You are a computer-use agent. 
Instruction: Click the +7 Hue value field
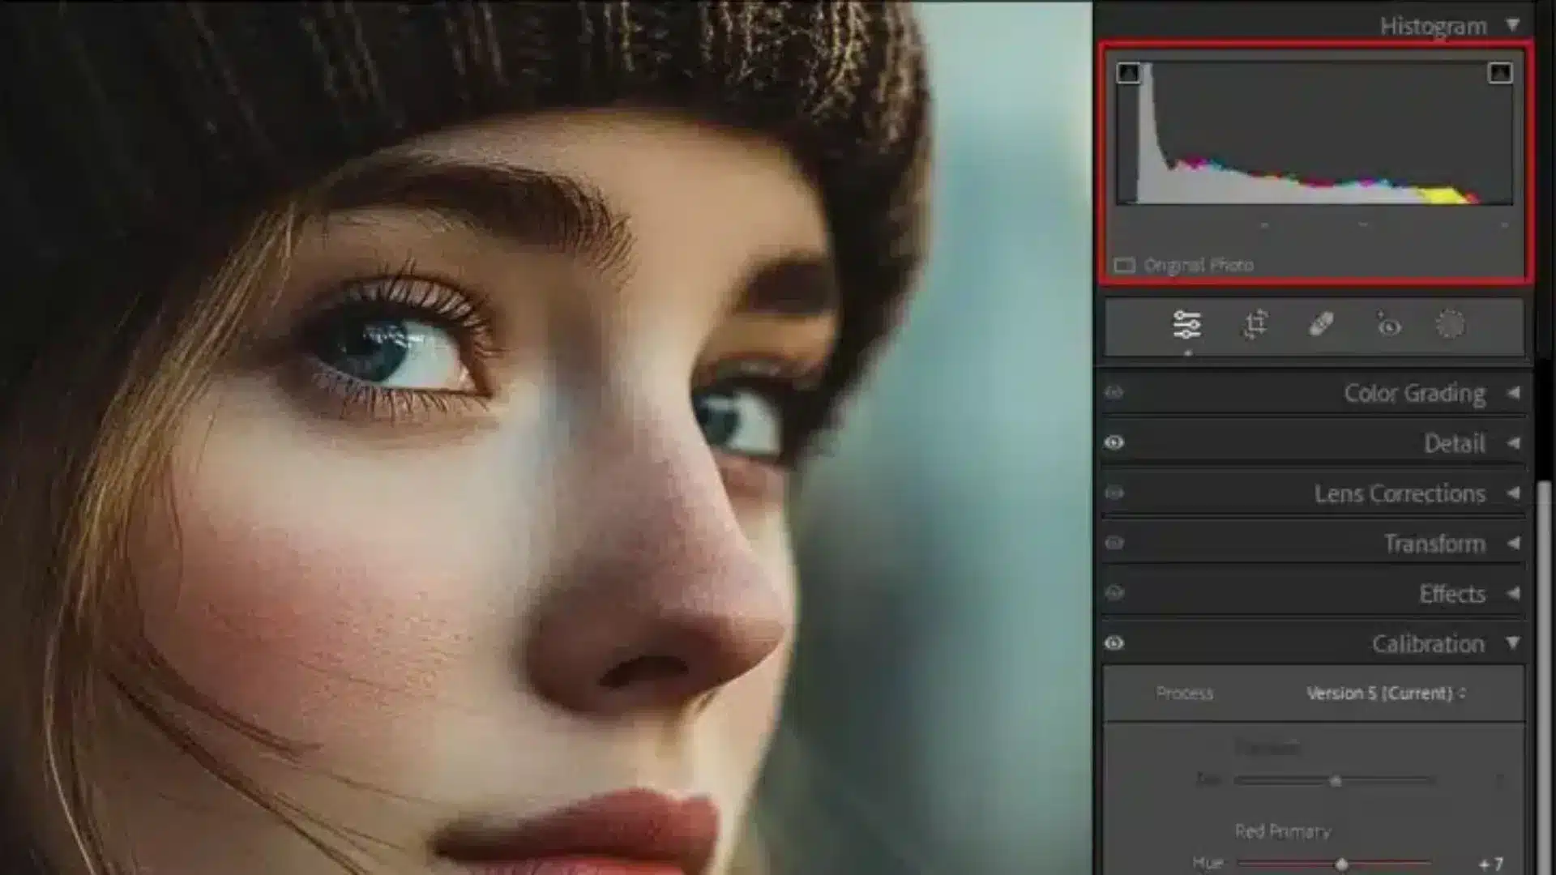1491,864
